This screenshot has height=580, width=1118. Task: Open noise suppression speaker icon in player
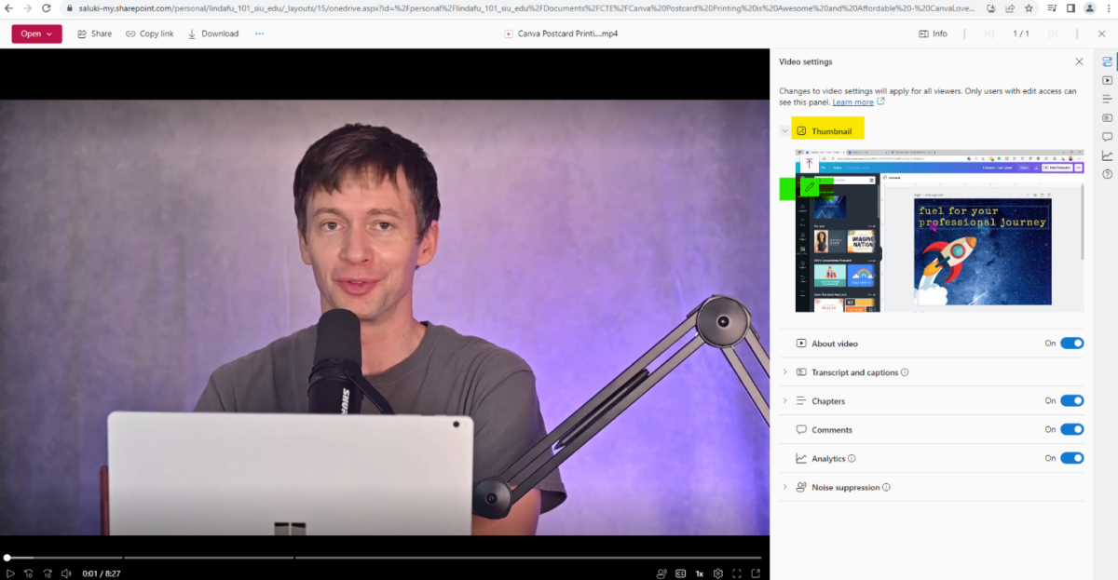(661, 573)
